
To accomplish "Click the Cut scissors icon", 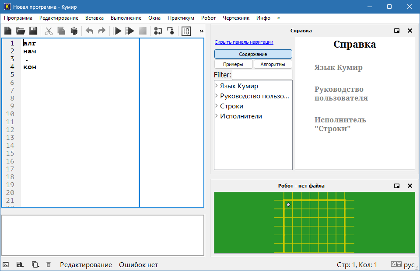I will (49, 31).
